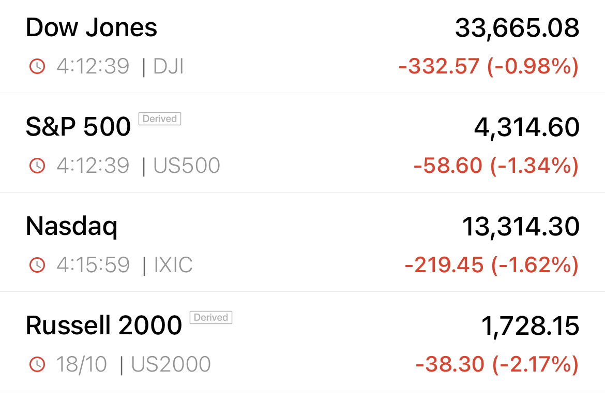
Task: Click the Russell 2000 change -38.30 (-2.17%)
Action: click(x=497, y=364)
